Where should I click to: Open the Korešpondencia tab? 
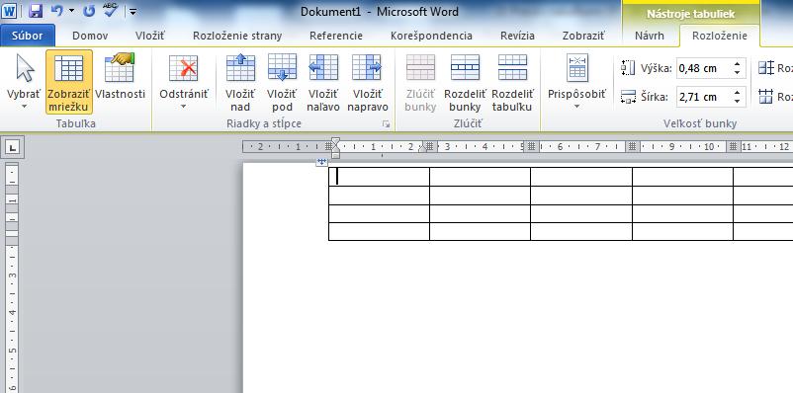click(431, 36)
